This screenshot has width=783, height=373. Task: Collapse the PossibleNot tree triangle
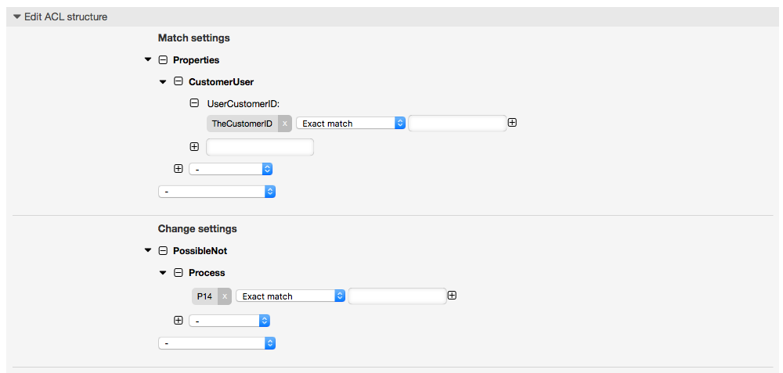pyautogui.click(x=148, y=251)
